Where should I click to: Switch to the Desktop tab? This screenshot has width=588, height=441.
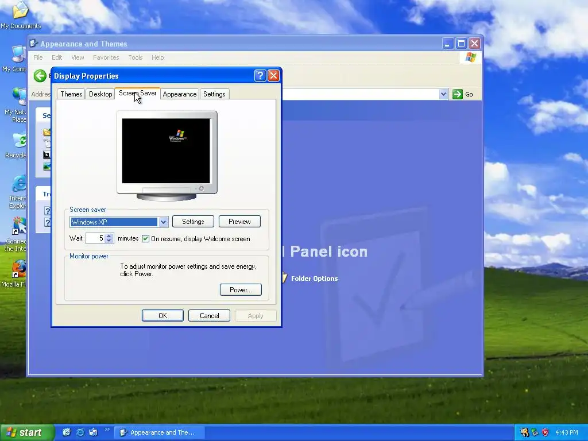[100, 94]
